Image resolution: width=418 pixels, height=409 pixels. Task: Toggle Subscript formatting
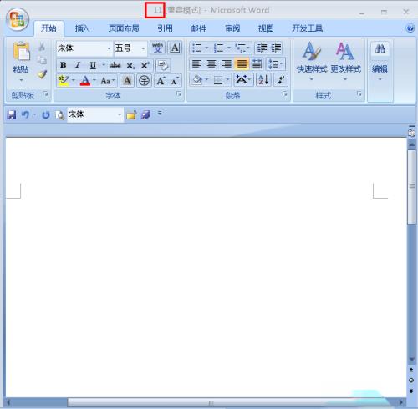130,65
